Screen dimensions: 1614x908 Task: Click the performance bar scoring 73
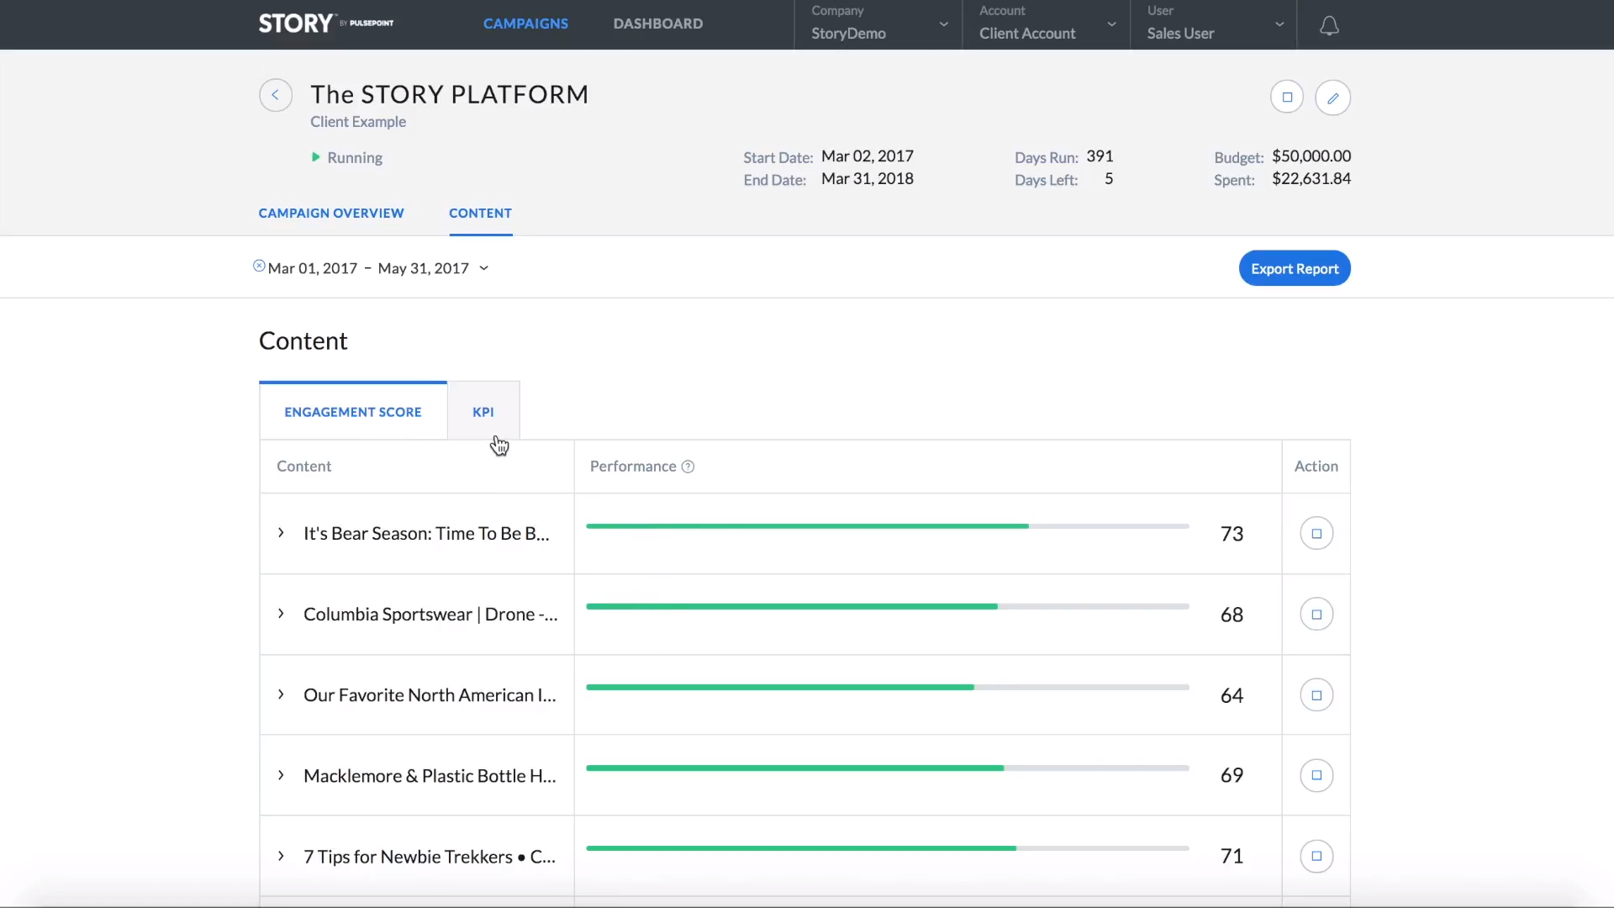[888, 526]
